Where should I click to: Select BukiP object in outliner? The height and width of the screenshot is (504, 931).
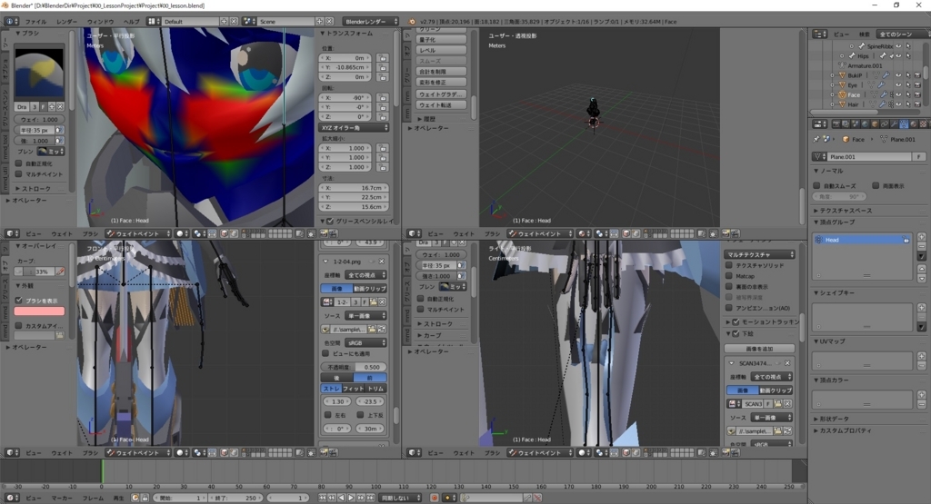pos(855,75)
